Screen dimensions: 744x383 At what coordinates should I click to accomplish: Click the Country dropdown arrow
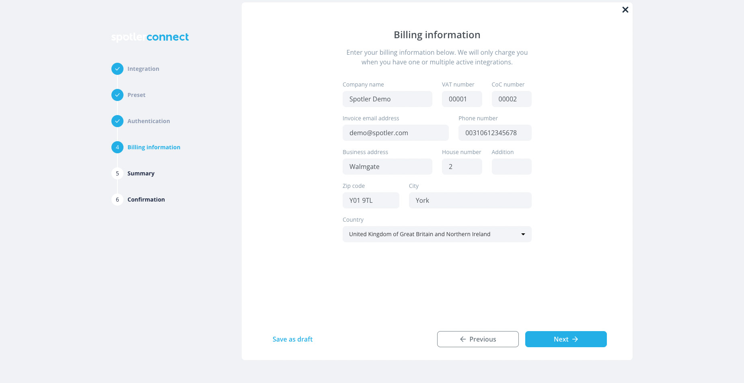pos(523,234)
